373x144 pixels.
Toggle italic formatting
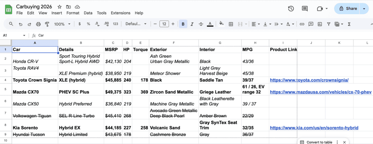(192, 24)
